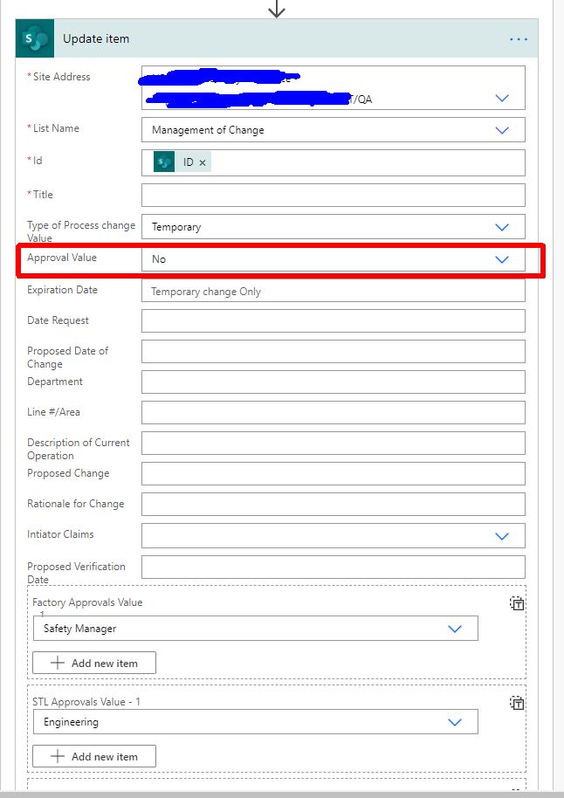Click the Date Request field
The width and height of the screenshot is (564, 798).
click(x=334, y=321)
